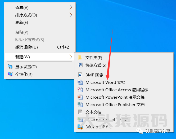Screen dimensions: 176x139
Task: Click the 显示设置 monitor icon
Action: 10,67
